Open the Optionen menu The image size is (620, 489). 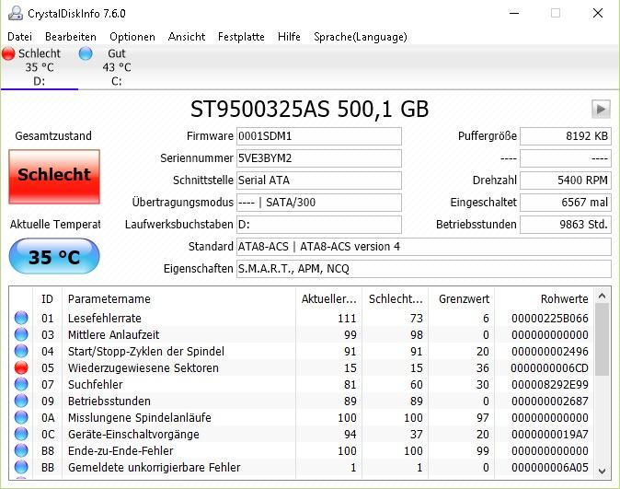point(132,37)
